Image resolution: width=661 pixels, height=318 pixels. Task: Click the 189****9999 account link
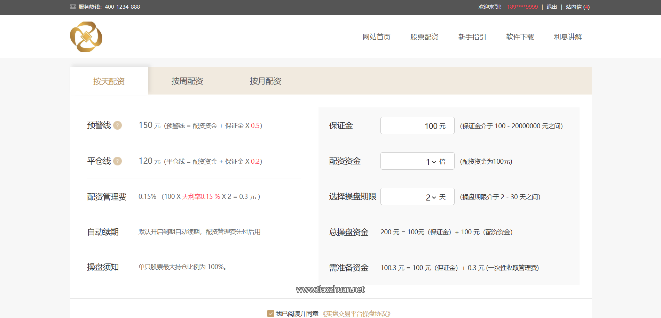[x=522, y=7]
